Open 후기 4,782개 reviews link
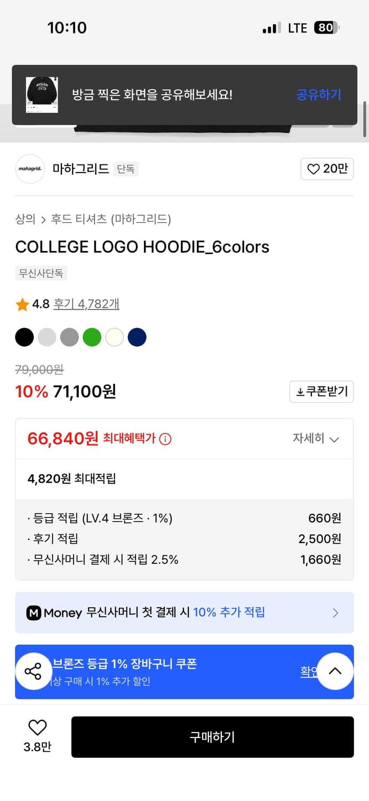The image size is (369, 801). 85,304
